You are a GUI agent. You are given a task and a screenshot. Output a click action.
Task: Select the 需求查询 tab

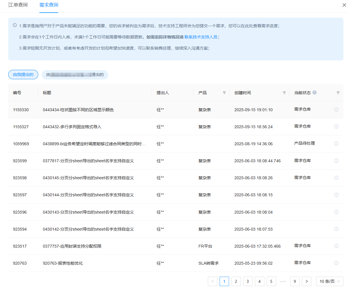49,5
